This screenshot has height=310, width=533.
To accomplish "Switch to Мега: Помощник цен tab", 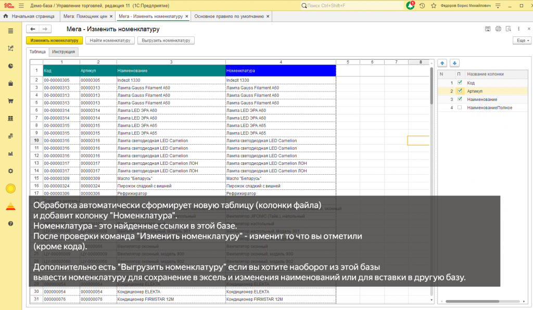I will point(84,17).
